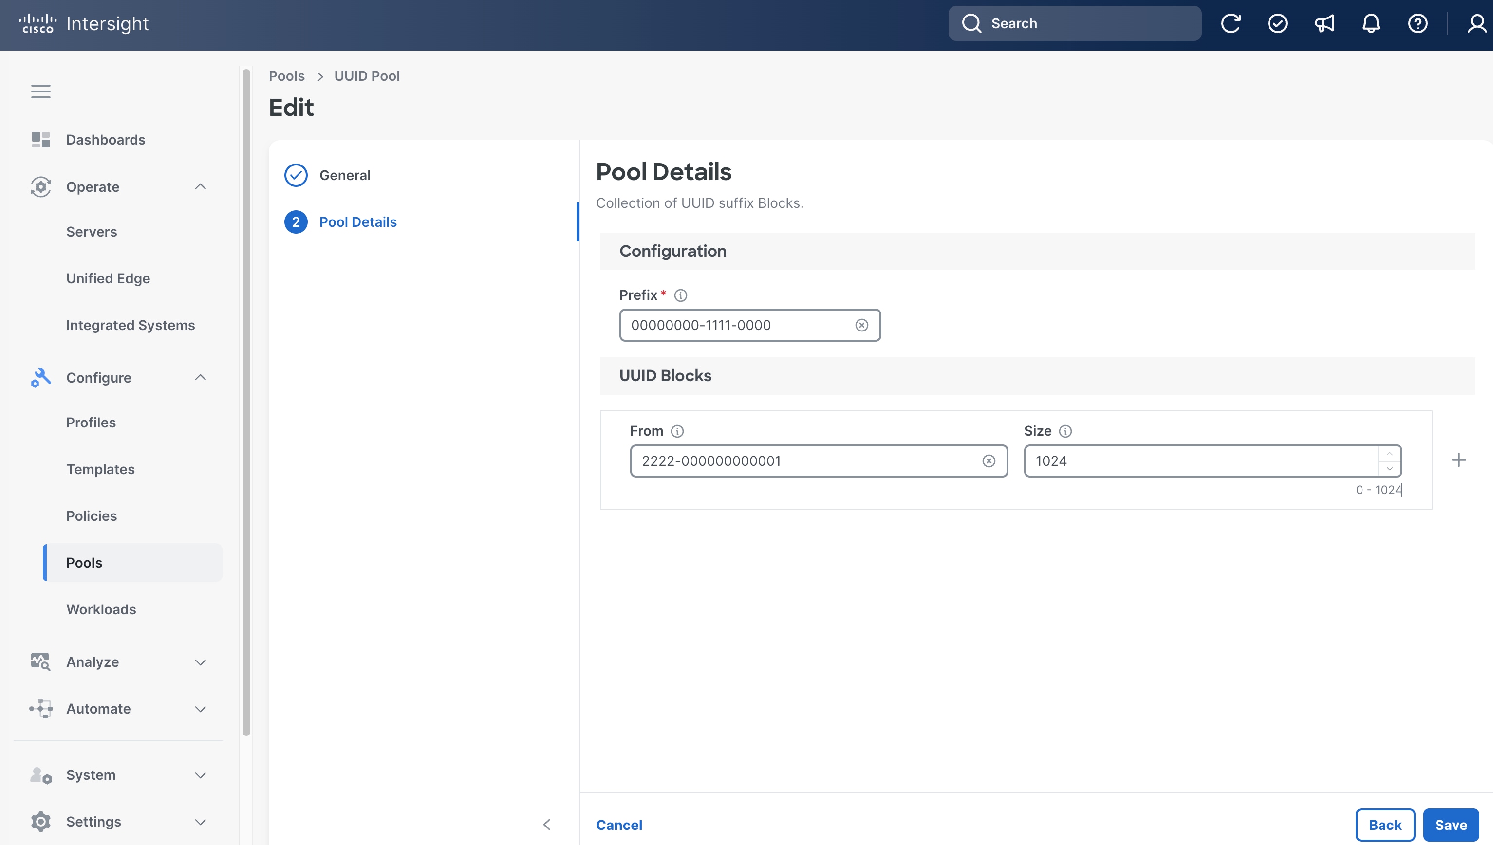Cancel editing the UUID pool
1493x845 pixels.
click(619, 825)
